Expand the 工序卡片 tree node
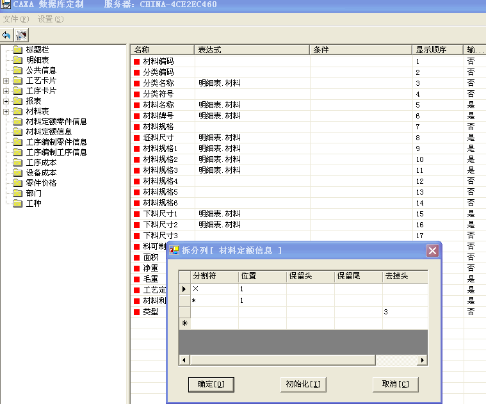 coord(6,91)
